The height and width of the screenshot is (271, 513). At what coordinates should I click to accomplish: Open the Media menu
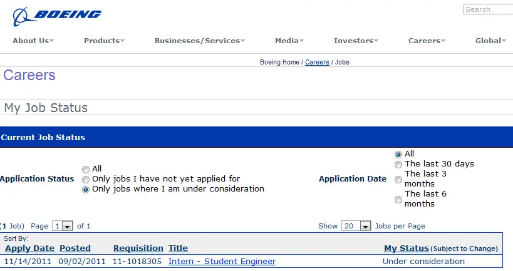(x=289, y=41)
